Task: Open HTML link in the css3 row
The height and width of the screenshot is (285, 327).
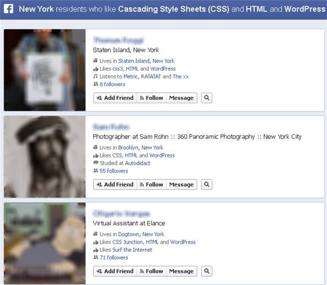Action: click(x=132, y=68)
